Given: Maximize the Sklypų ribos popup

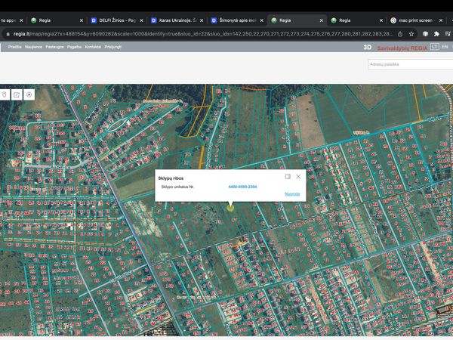Looking at the screenshot, I should [288, 176].
